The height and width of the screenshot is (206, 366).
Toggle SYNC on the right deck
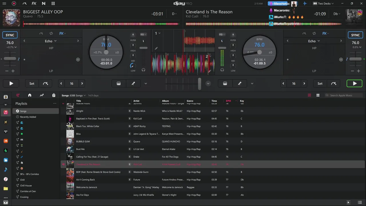pos(355,35)
